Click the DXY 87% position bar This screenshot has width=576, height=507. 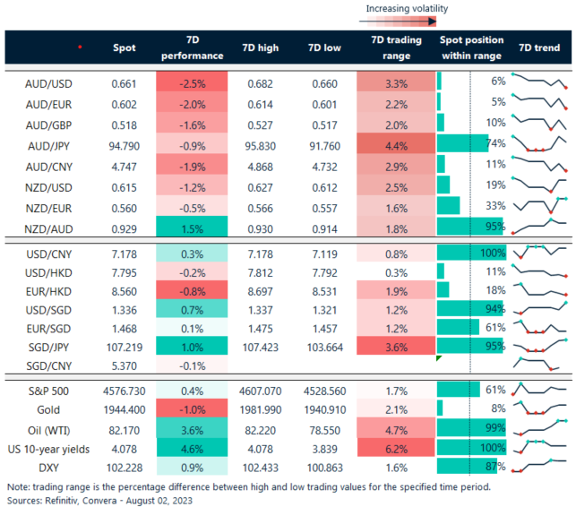[467, 466]
